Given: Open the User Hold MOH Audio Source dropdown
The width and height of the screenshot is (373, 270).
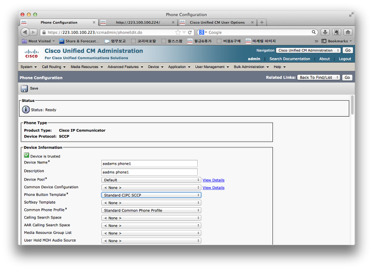Looking at the screenshot, I should click(x=151, y=241).
